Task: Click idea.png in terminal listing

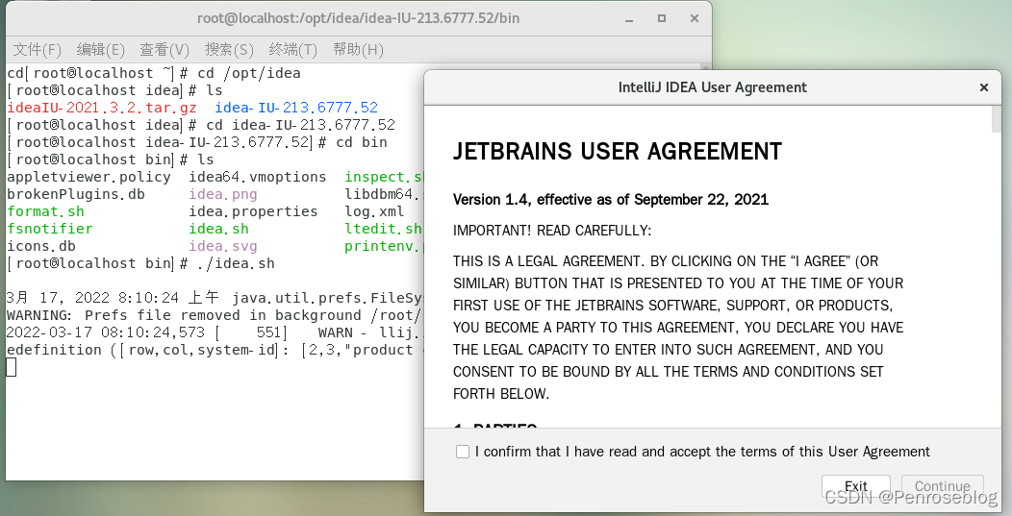Action: 222,194
